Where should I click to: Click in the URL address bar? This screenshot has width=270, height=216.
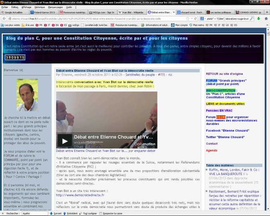click(x=98, y=18)
